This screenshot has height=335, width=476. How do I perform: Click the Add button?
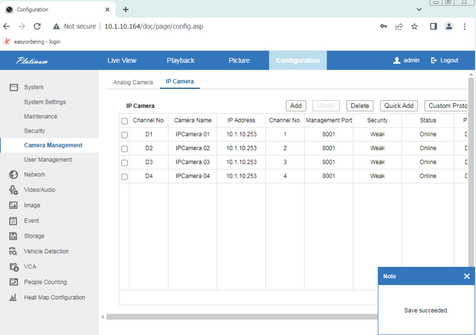pyautogui.click(x=296, y=106)
